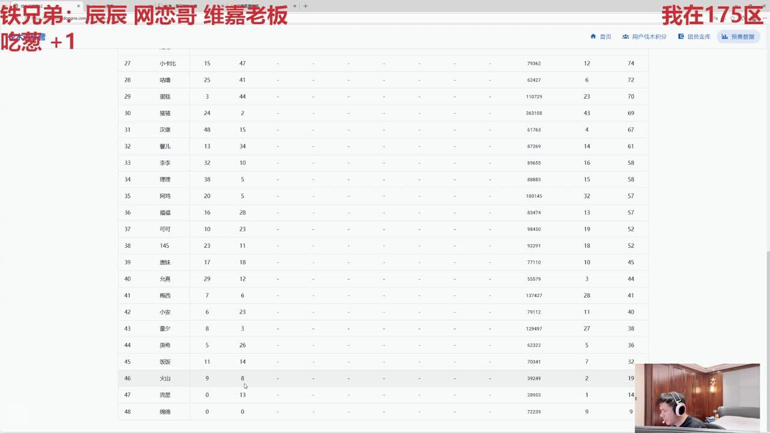This screenshot has height=433, width=770.
Task: Click the rank number 27 cell
Action: [128, 63]
